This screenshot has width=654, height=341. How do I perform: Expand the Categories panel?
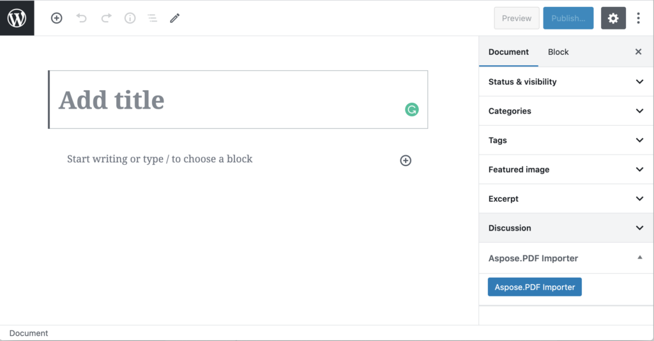pyautogui.click(x=565, y=111)
